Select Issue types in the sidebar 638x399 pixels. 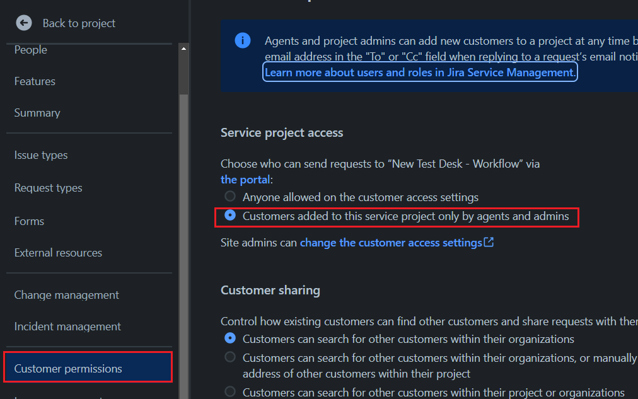(x=40, y=155)
